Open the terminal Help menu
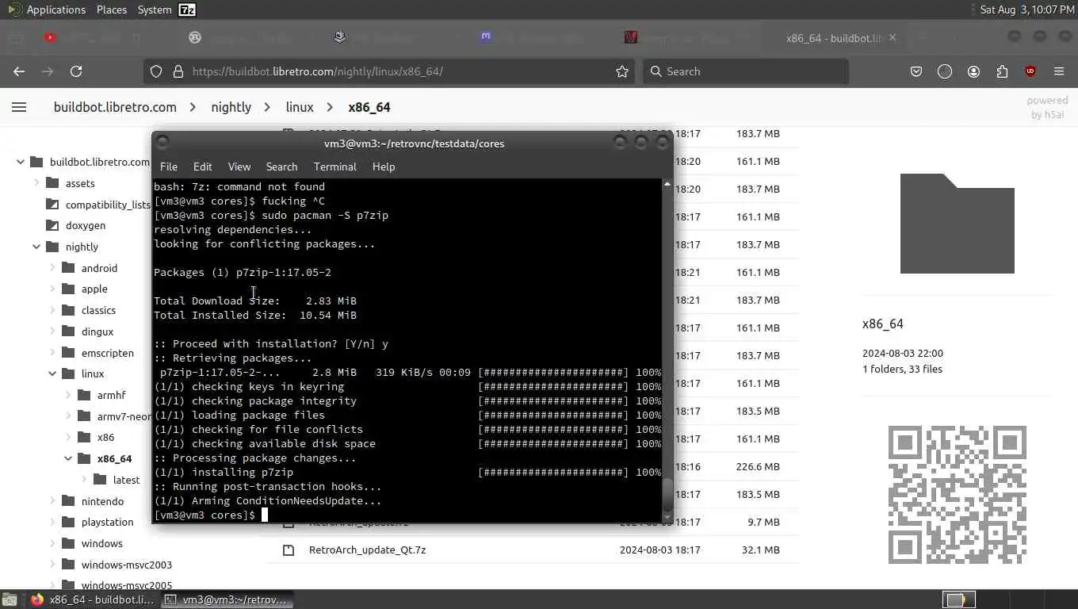Image resolution: width=1078 pixels, height=609 pixels. point(384,167)
